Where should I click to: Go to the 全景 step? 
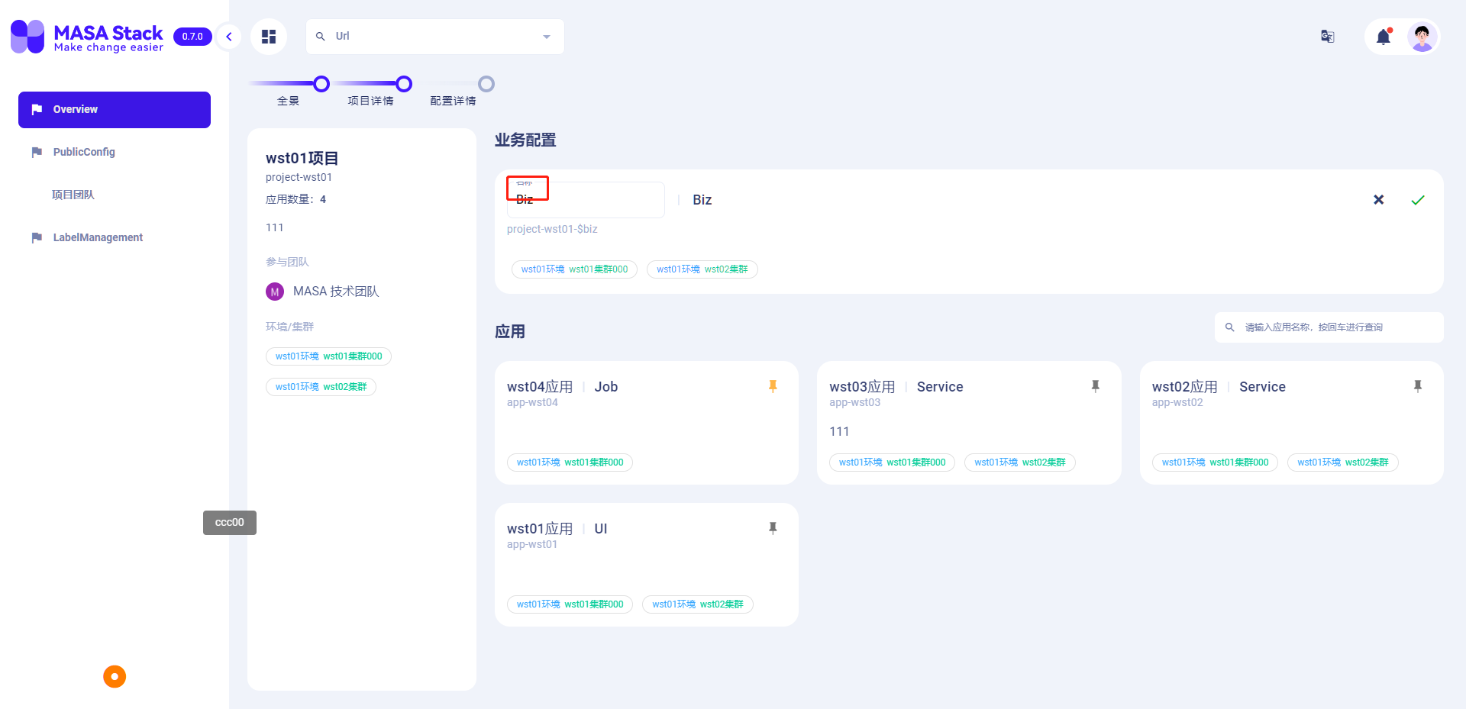321,84
